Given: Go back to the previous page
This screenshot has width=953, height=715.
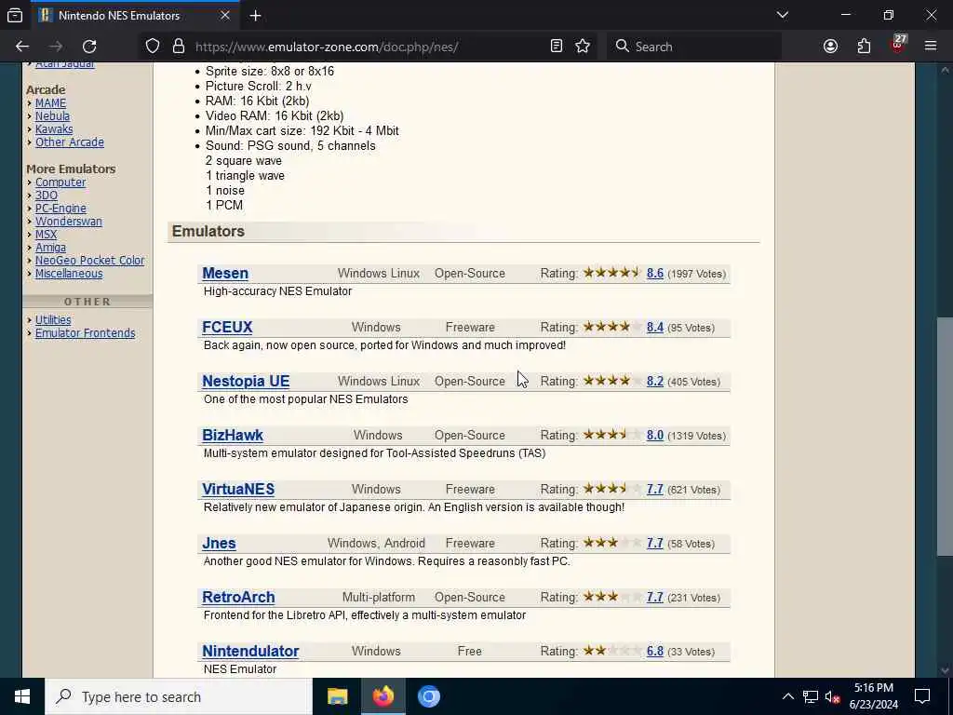Looking at the screenshot, I should 22,47.
